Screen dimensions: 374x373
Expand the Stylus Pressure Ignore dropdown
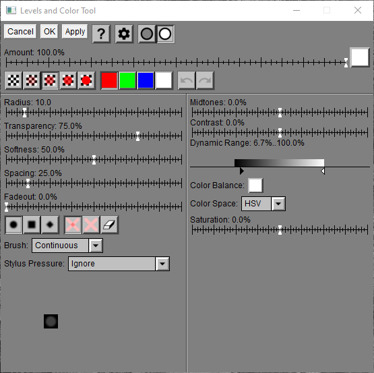pyautogui.click(x=119, y=264)
